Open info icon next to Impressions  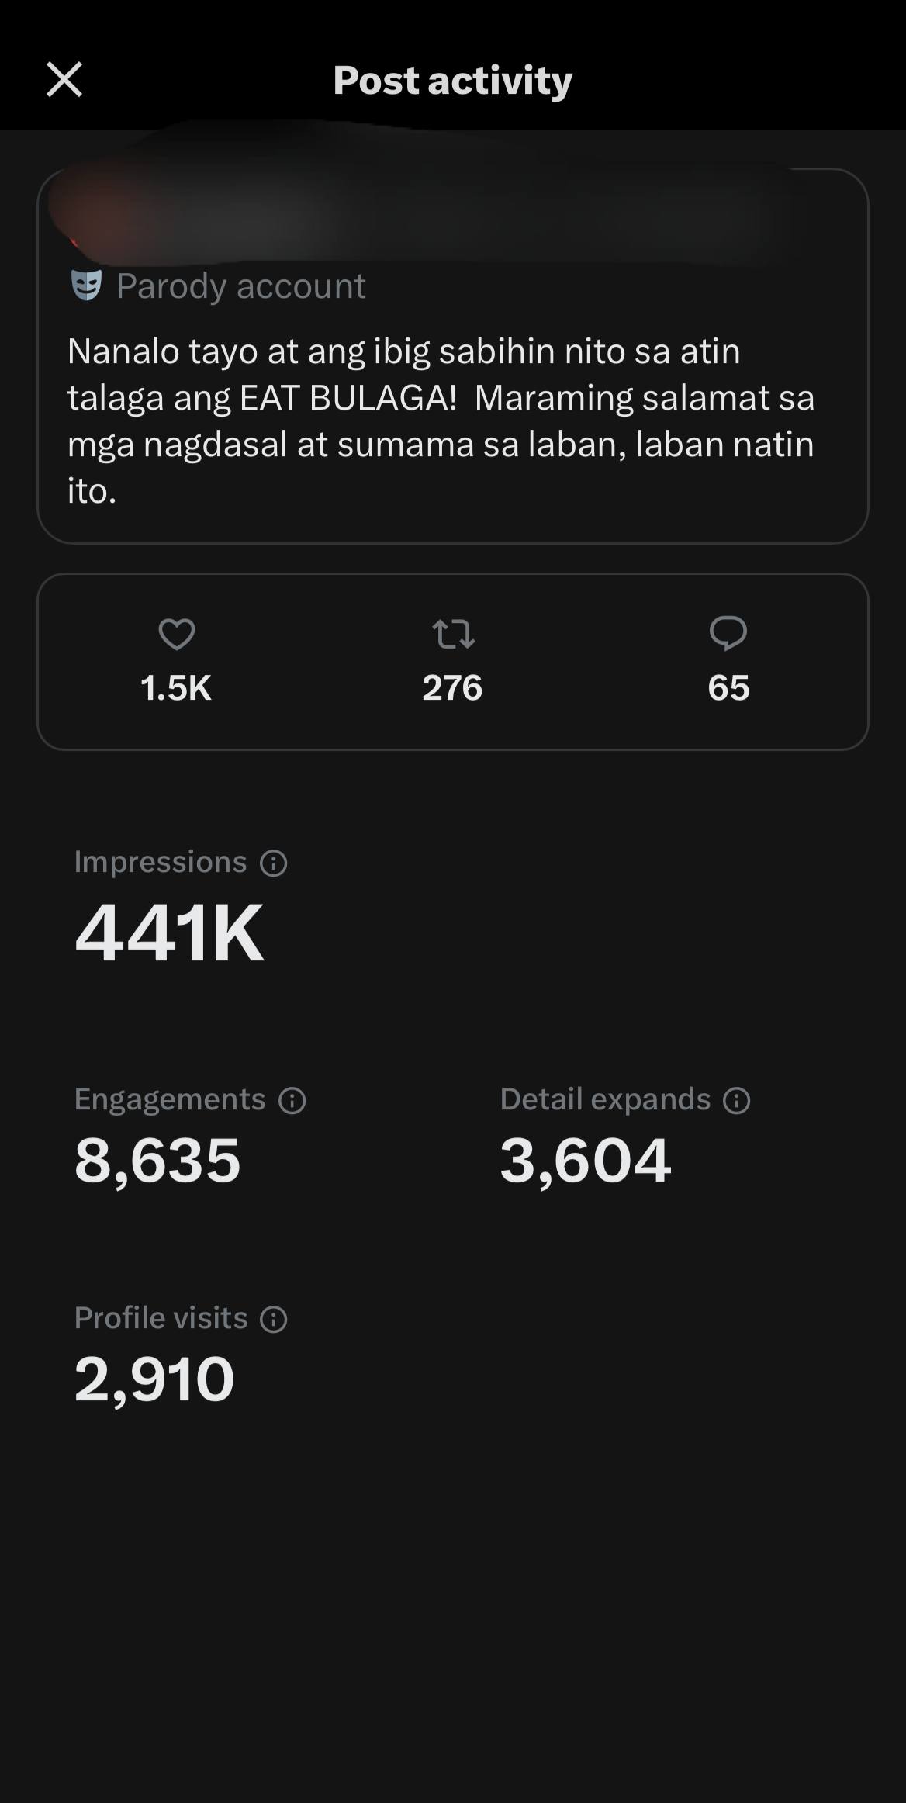pos(273,863)
